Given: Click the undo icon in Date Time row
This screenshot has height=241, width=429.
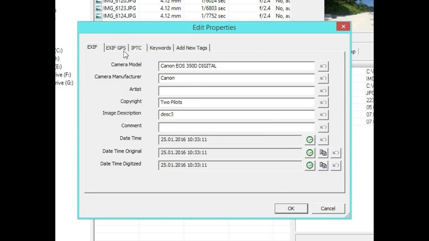Looking at the screenshot, I should pos(323,140).
